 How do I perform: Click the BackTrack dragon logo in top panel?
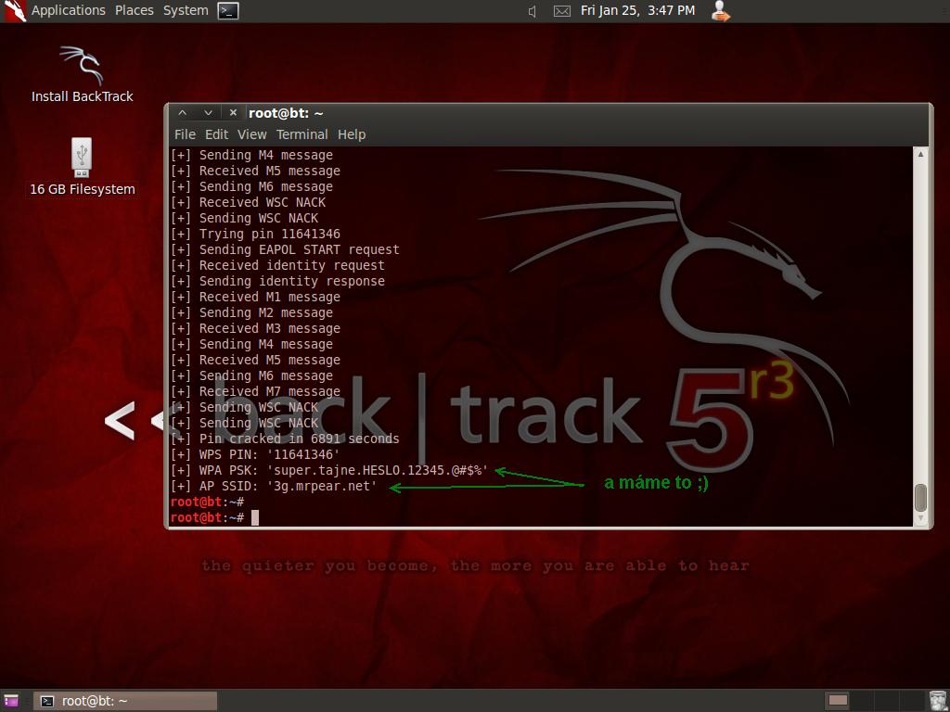coord(14,11)
